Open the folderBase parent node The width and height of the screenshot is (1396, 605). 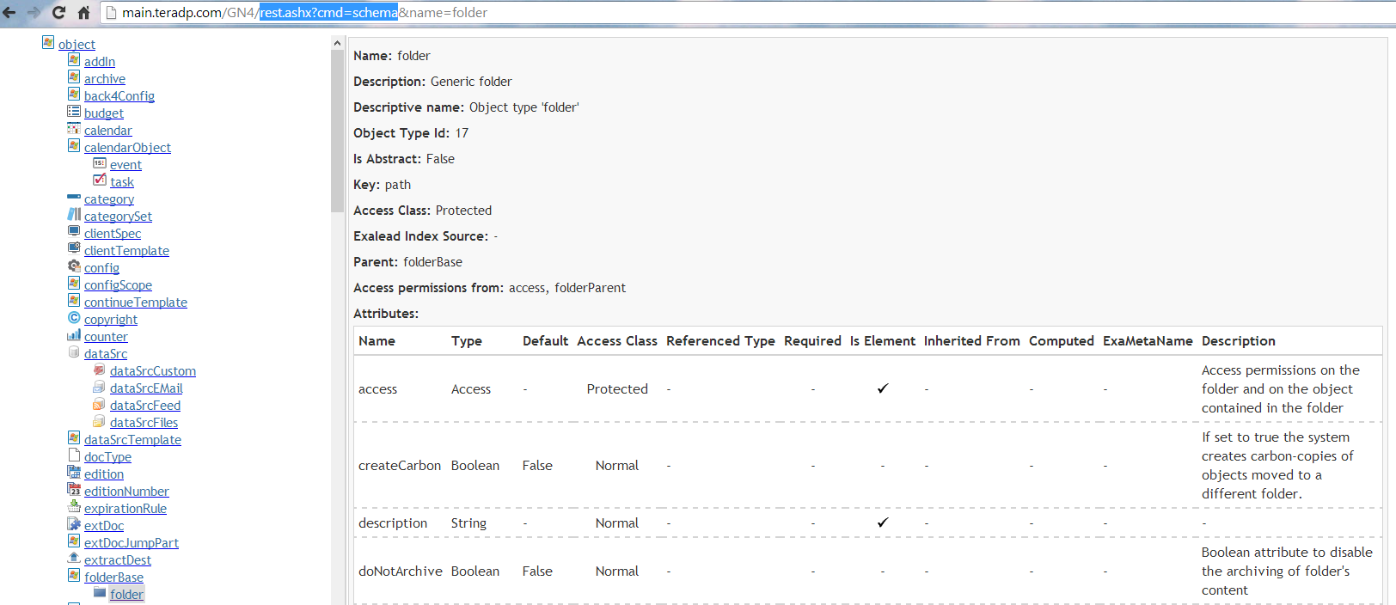[113, 577]
